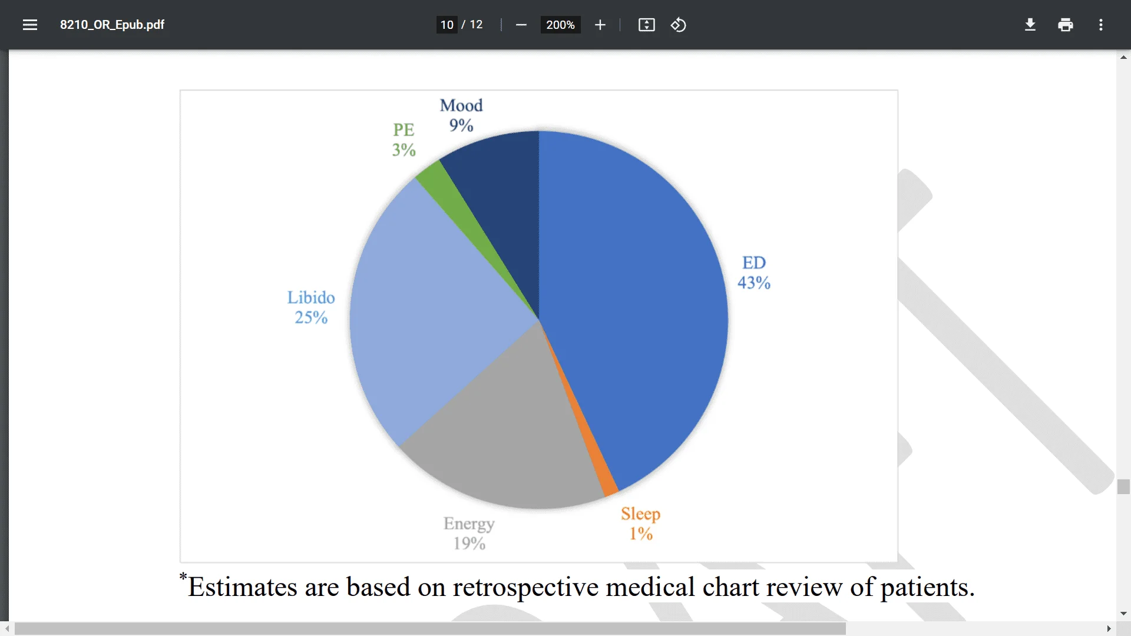Click the vertical scrollbar thumb

click(x=1123, y=487)
